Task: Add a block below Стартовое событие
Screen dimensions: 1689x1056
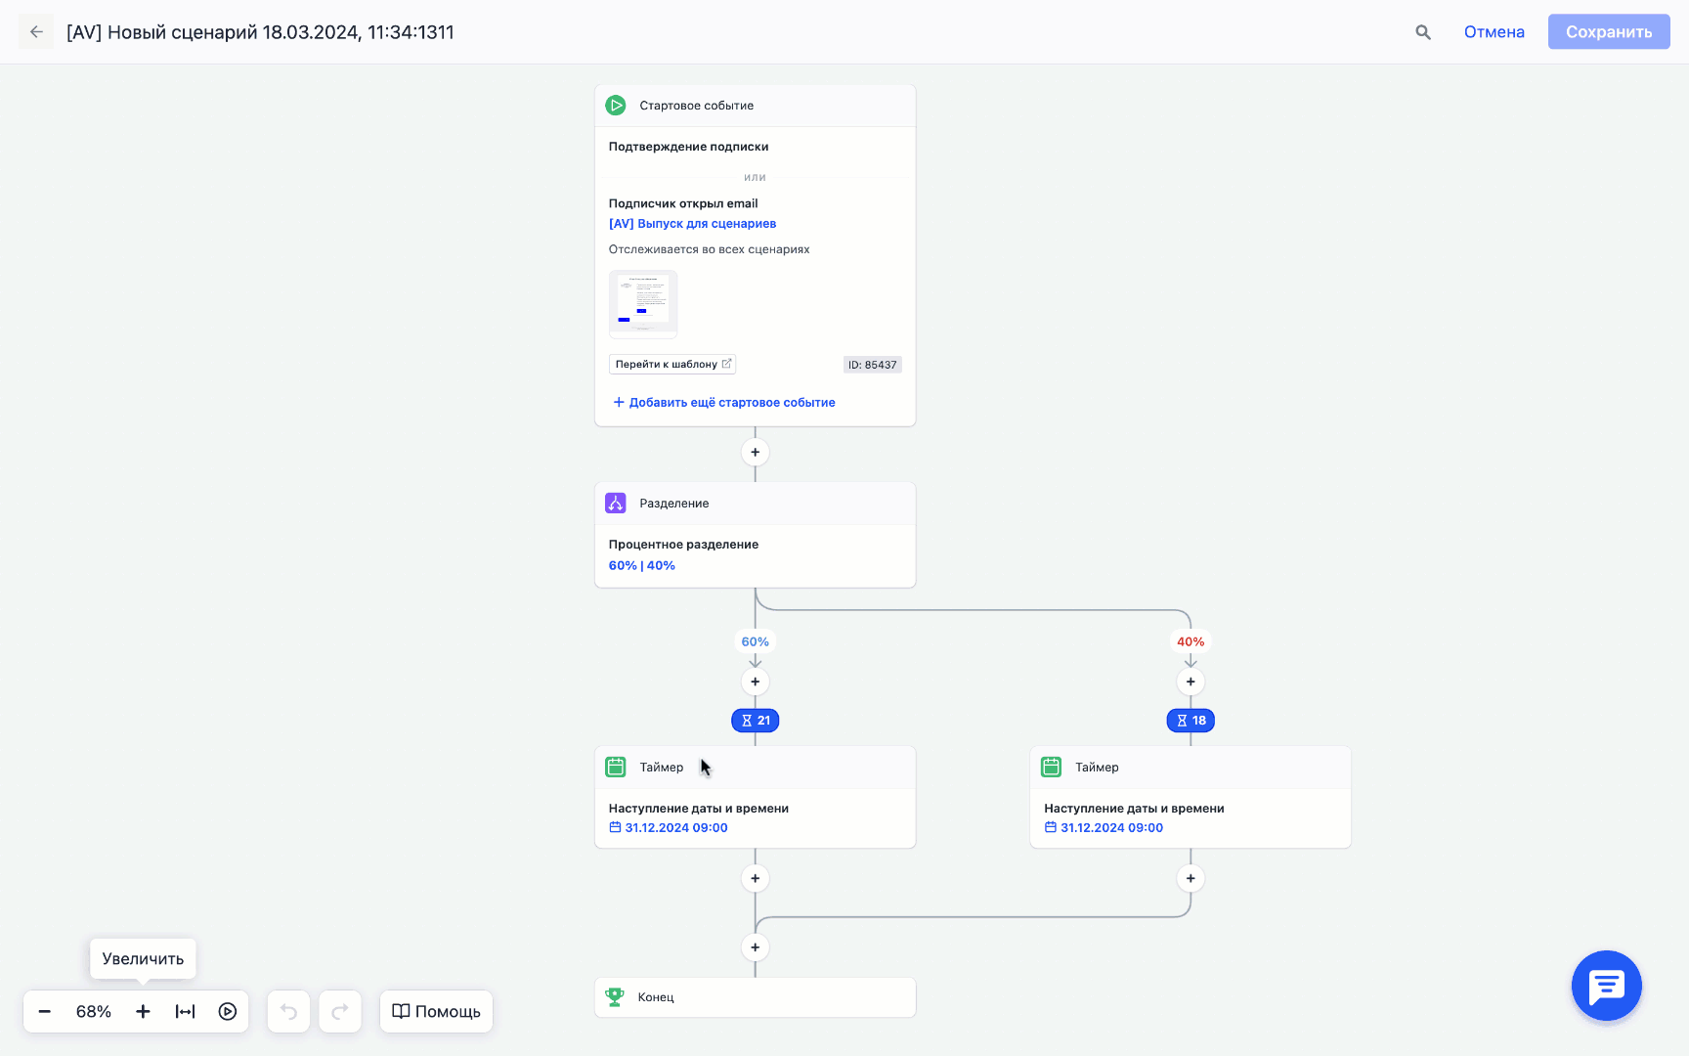Action: pyautogui.click(x=755, y=453)
